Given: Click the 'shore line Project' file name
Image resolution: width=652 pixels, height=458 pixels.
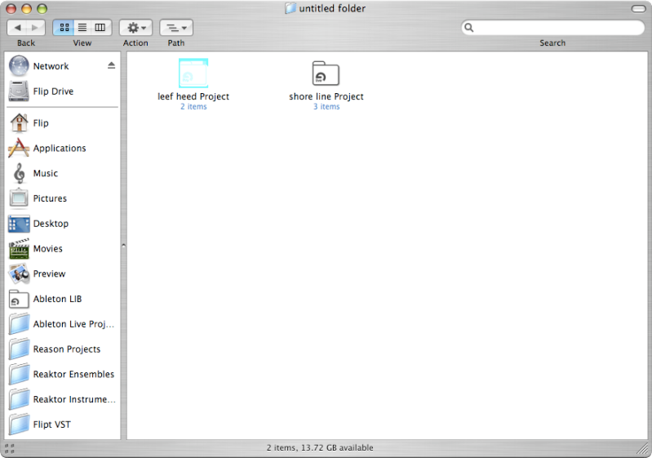Looking at the screenshot, I should click(x=326, y=96).
